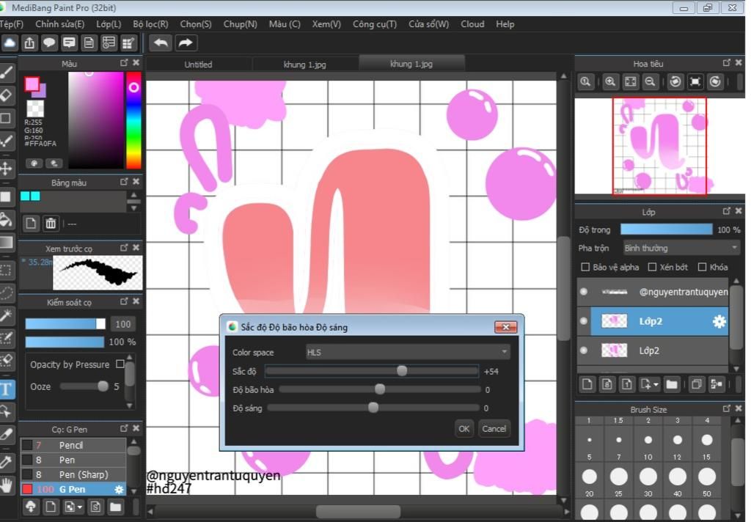Image resolution: width=751 pixels, height=522 pixels.
Task: Select the Magic Wand tool
Action: point(6,315)
